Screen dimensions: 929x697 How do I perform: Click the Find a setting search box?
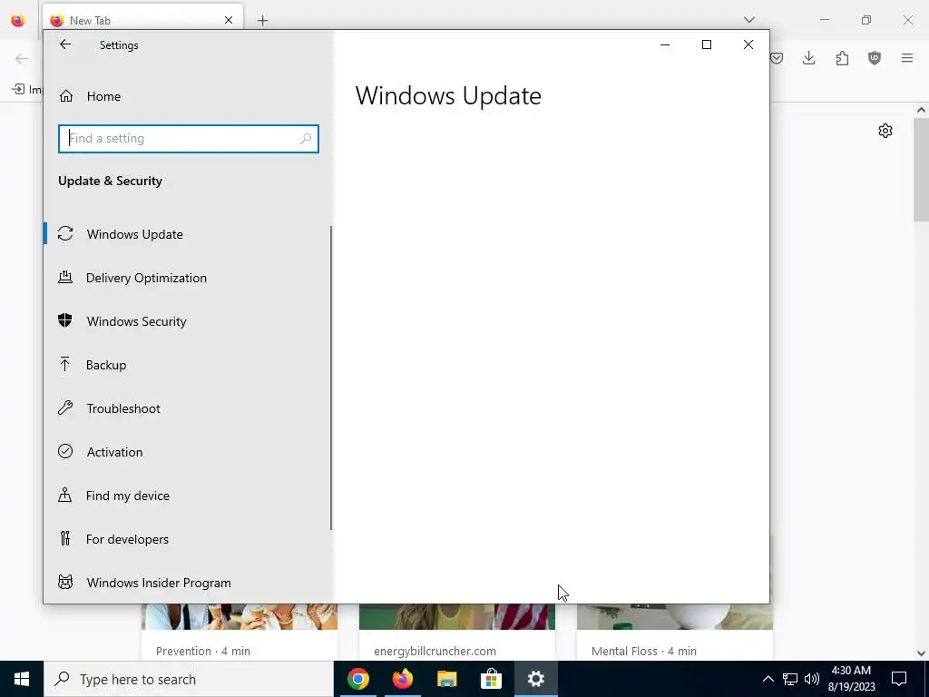[x=189, y=138]
